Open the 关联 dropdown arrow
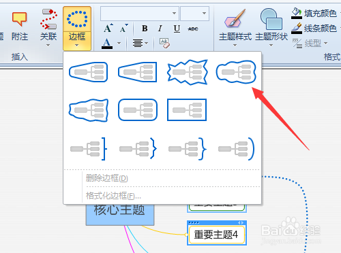This screenshot has height=253, width=341. 48,46
